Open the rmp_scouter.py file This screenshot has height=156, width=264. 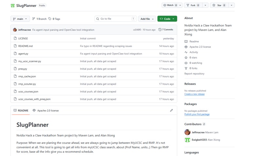pyautogui.click(x=27, y=84)
